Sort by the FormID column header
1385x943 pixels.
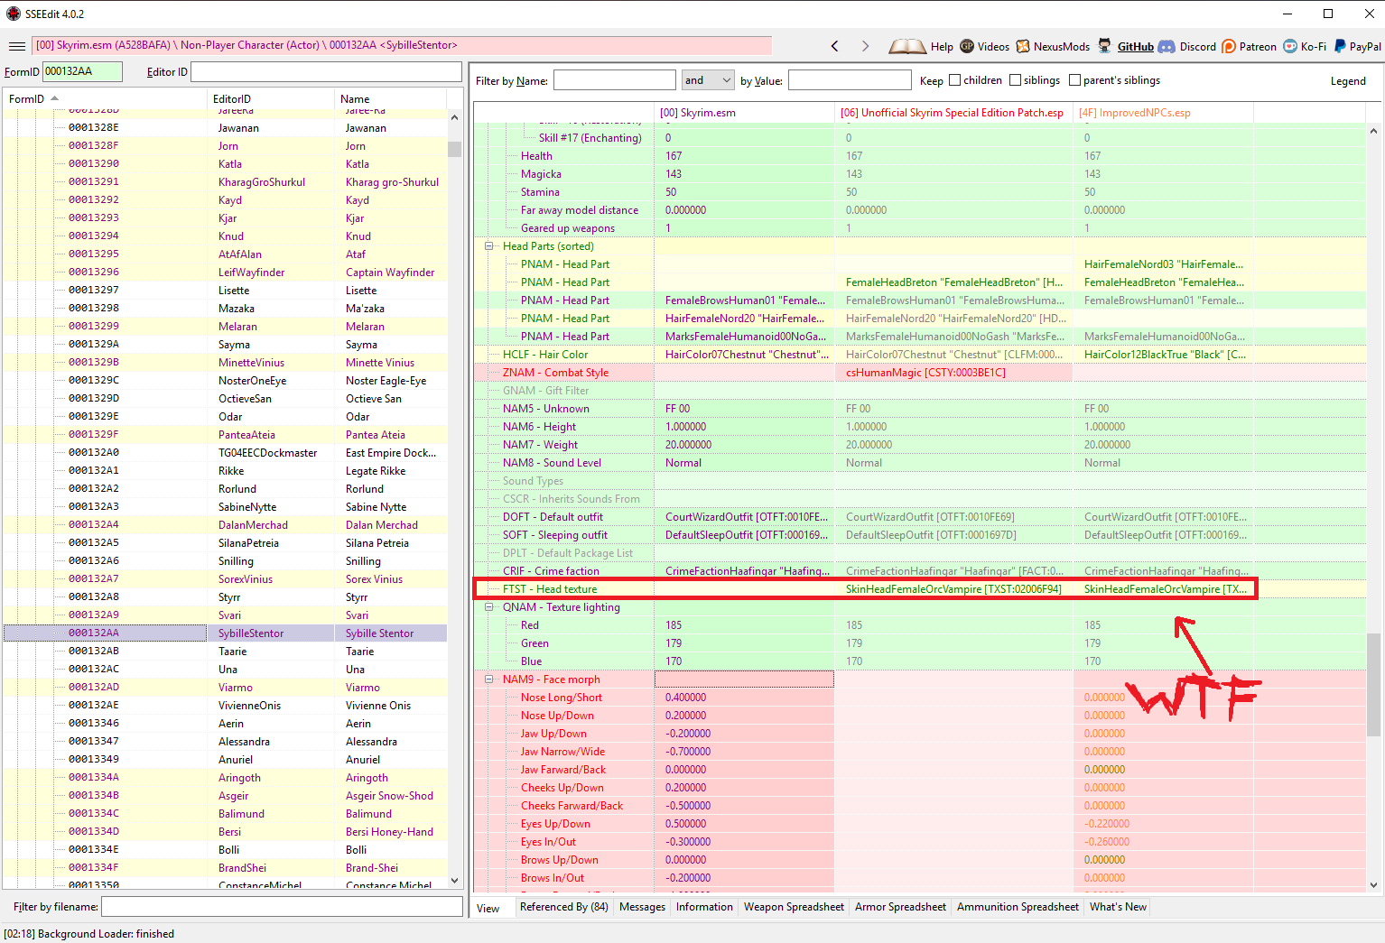[104, 98]
